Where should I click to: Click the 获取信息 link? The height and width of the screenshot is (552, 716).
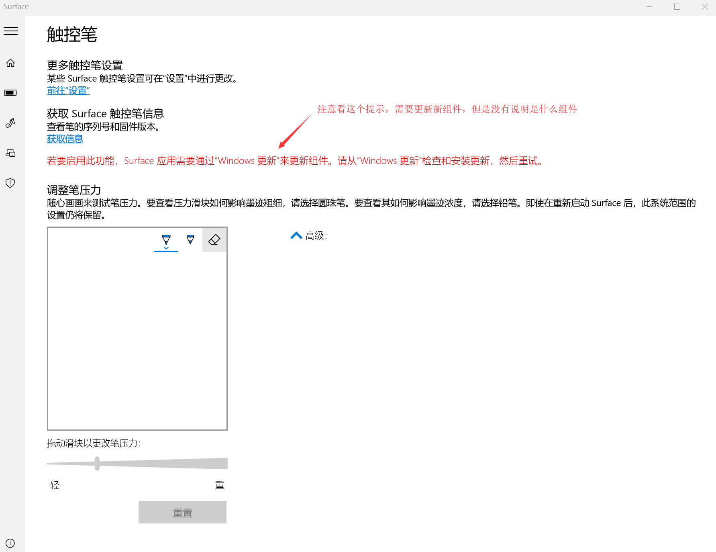(x=65, y=139)
